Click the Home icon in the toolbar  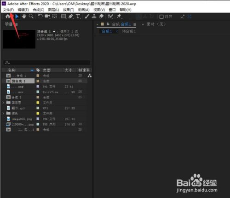[x=7, y=16]
